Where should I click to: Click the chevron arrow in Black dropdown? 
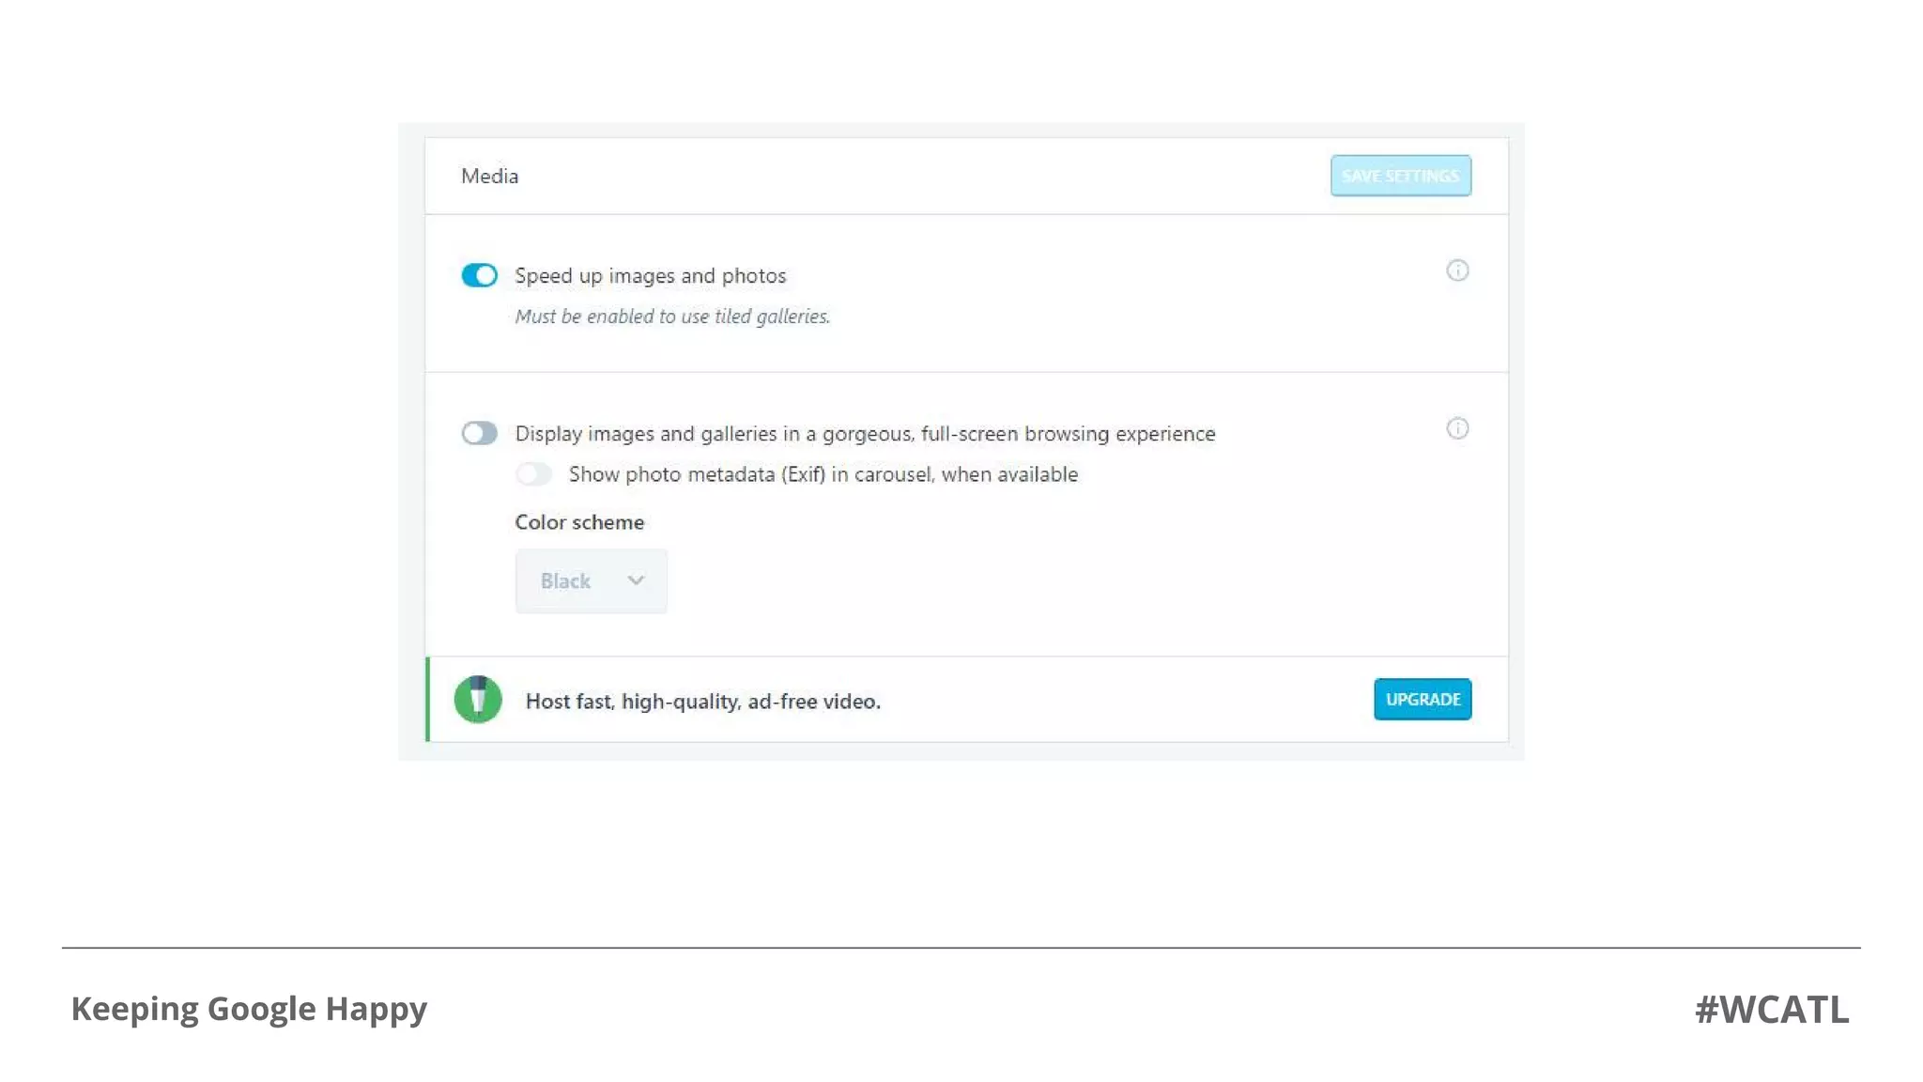(x=636, y=580)
